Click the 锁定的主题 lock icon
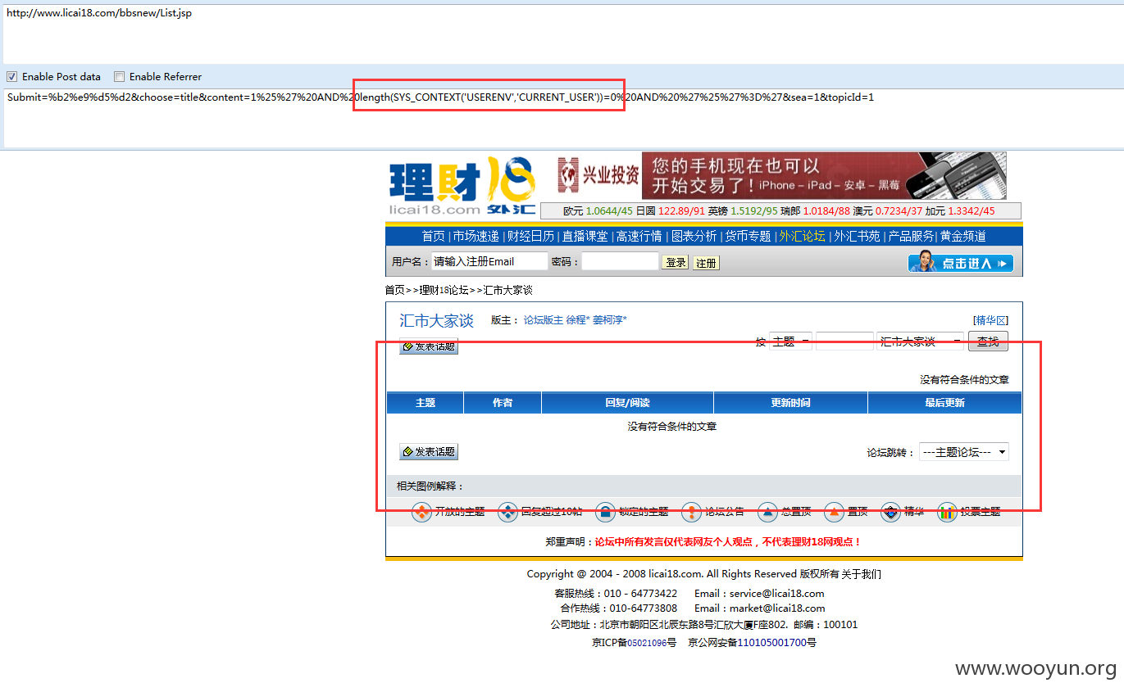The image size is (1124, 692). pos(605,513)
